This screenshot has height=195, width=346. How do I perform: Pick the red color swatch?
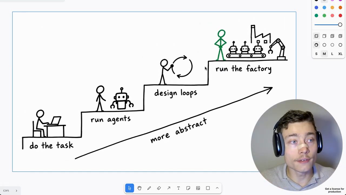[x=340, y=16]
